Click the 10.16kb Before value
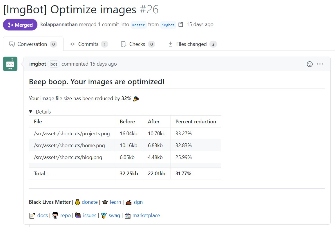The width and height of the screenshot is (335, 227). pyautogui.click(x=128, y=145)
